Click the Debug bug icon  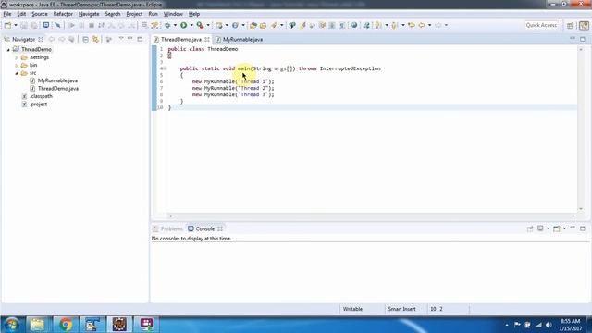point(167,25)
